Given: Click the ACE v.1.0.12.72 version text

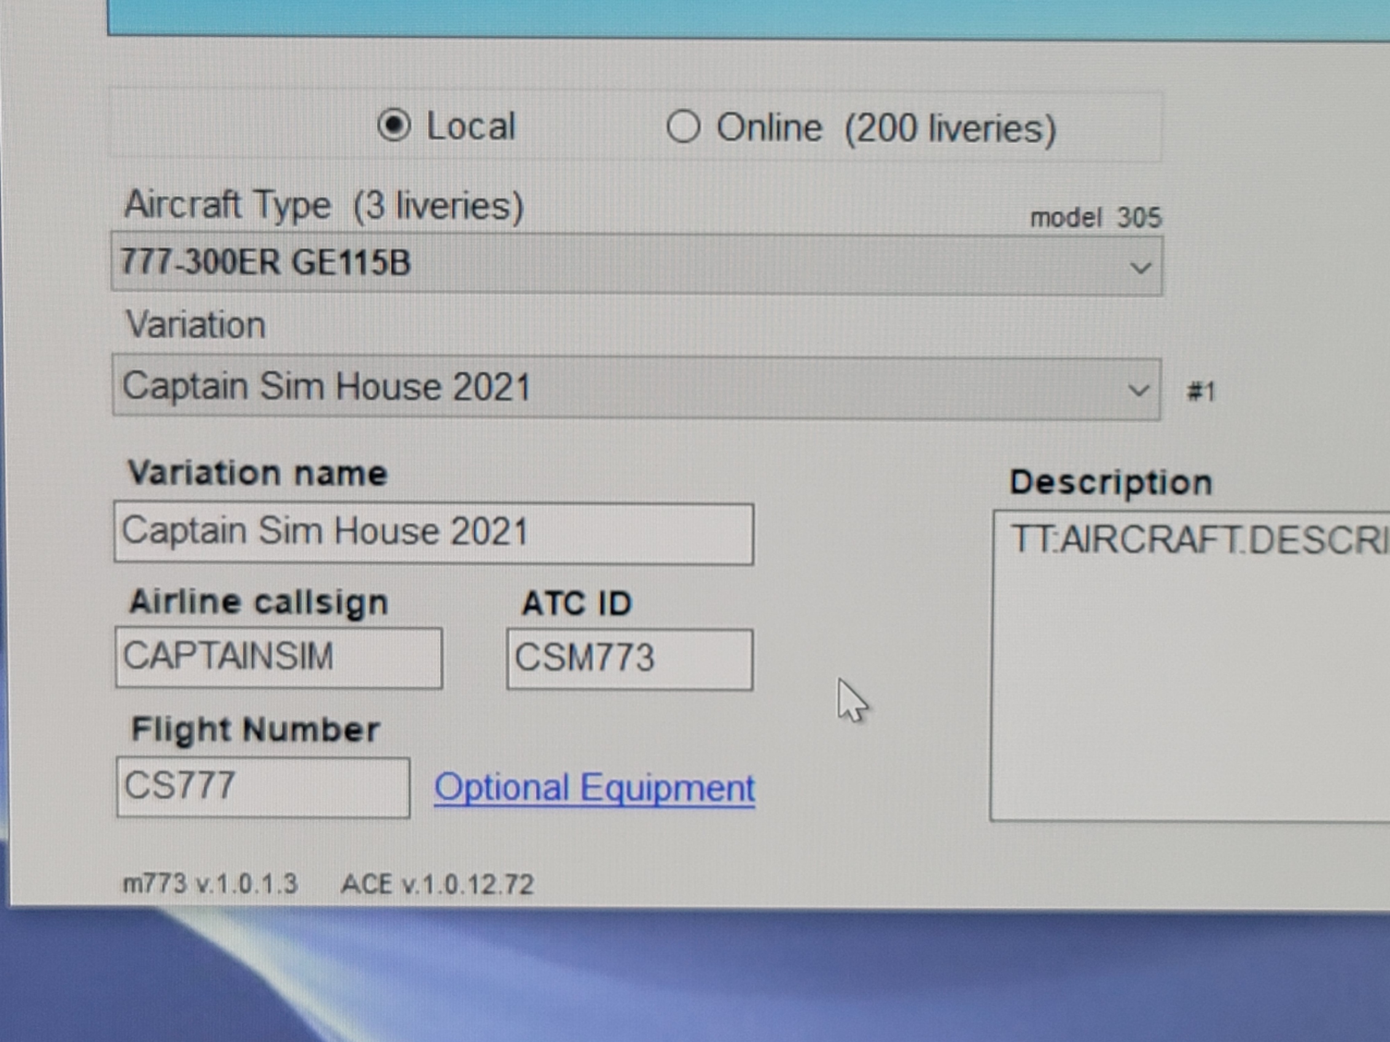Looking at the screenshot, I should [437, 884].
